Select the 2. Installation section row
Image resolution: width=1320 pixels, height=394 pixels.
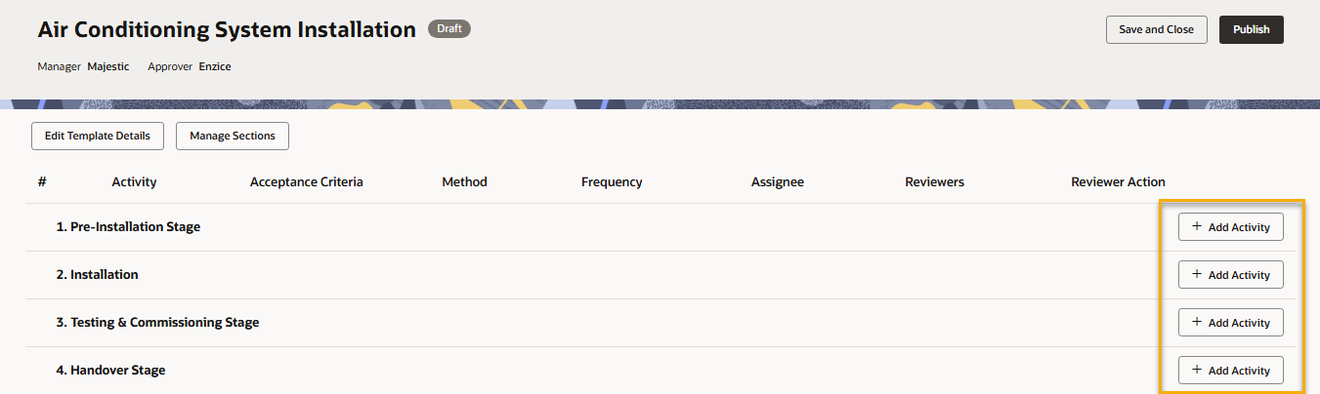97,275
